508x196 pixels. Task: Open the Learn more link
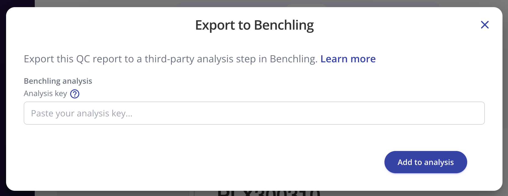coord(348,59)
